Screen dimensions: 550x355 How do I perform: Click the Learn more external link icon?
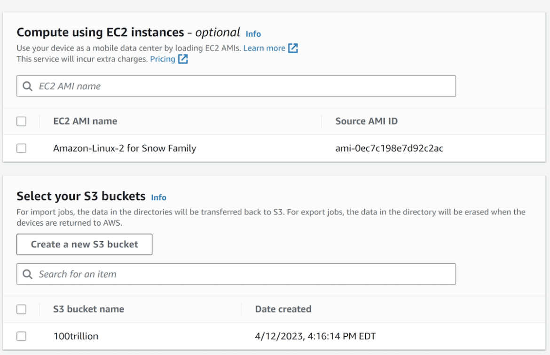pos(293,48)
